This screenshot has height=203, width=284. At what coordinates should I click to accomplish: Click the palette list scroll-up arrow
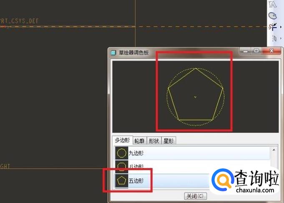coord(274,150)
